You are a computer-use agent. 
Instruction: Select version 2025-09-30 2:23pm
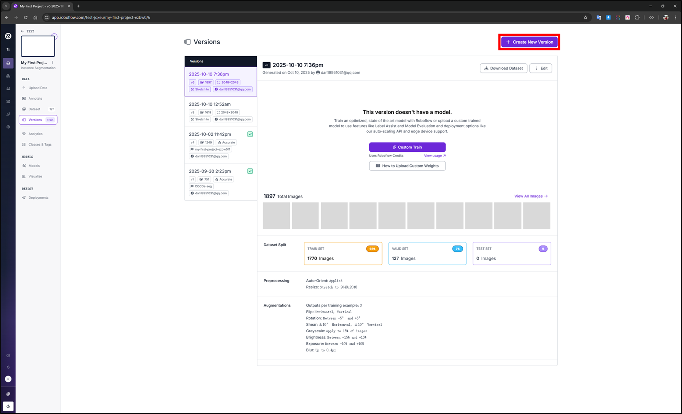click(221, 182)
